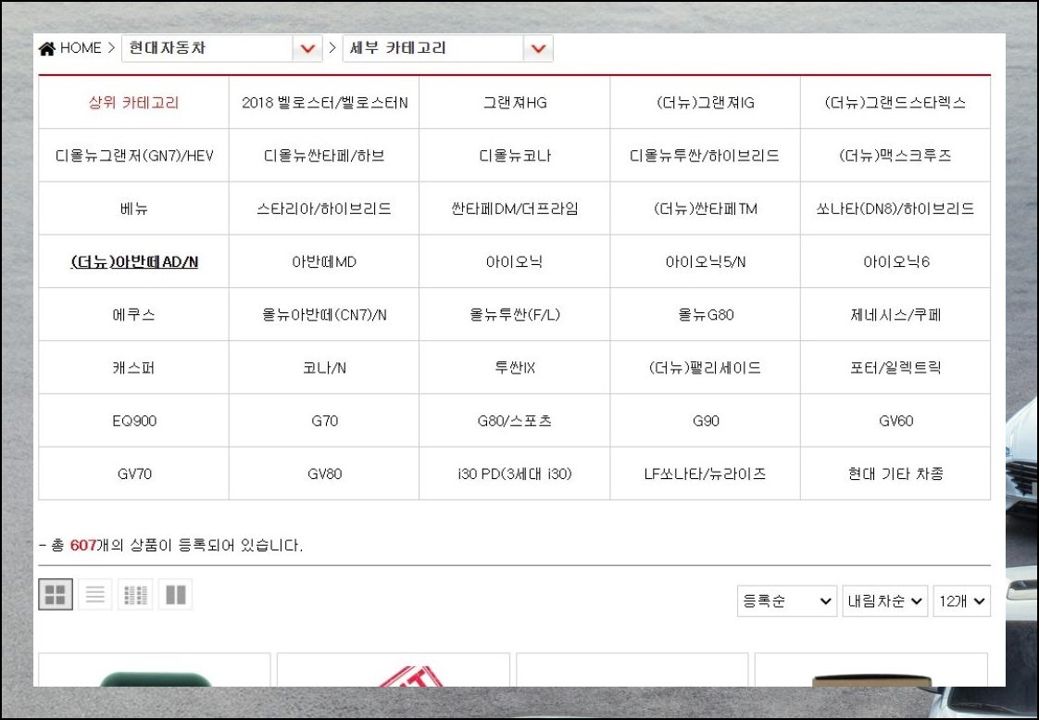
Task: Select 스타리아/하이브리드 category
Action: [325, 208]
